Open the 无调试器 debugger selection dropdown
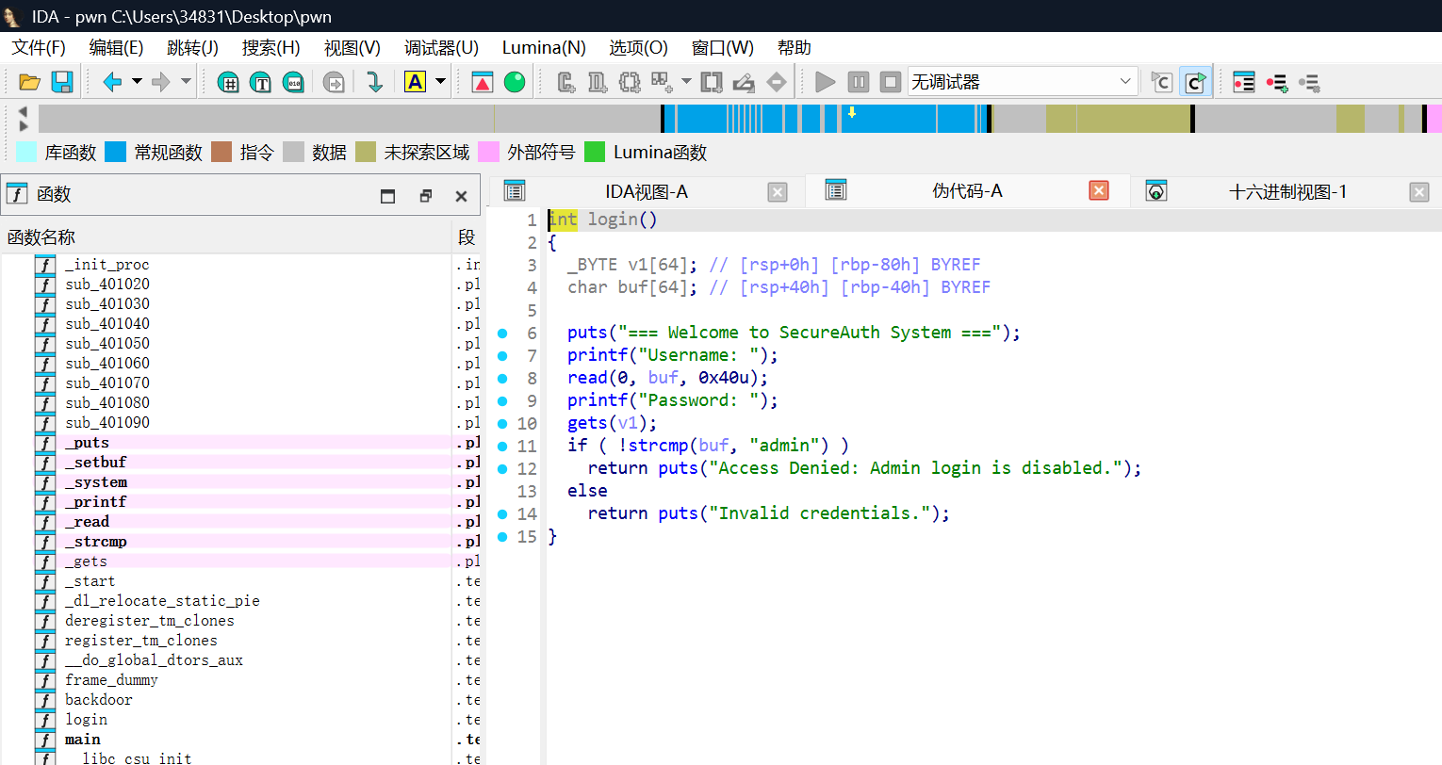The width and height of the screenshot is (1442, 765). click(1023, 82)
